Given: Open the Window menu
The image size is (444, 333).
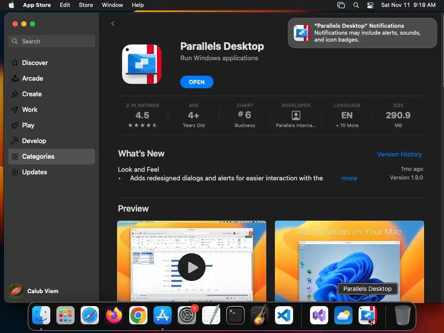Looking at the screenshot, I should tap(112, 5).
